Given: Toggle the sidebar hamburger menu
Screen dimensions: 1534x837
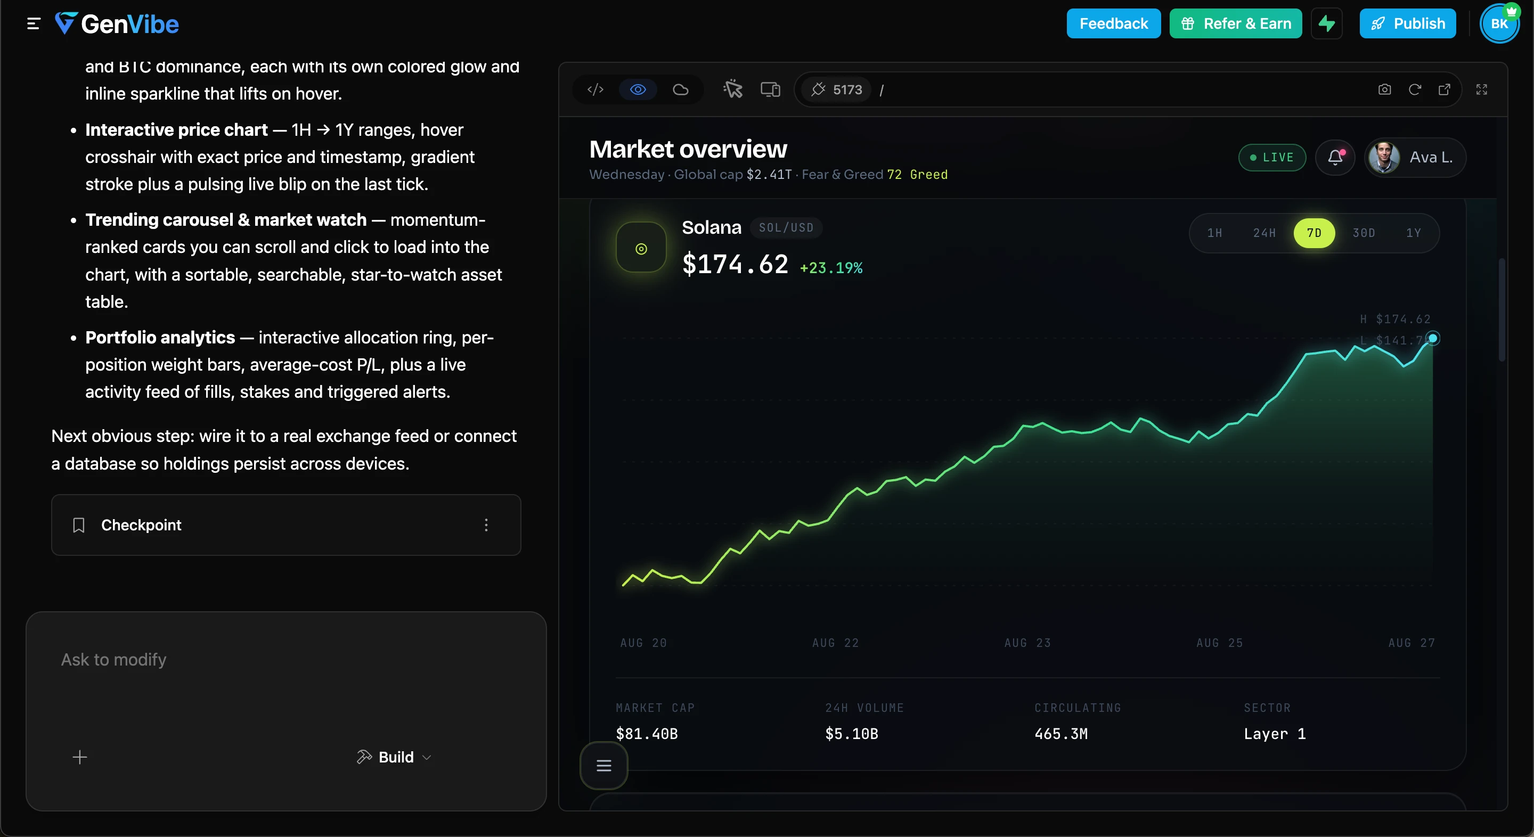Looking at the screenshot, I should 34,24.
